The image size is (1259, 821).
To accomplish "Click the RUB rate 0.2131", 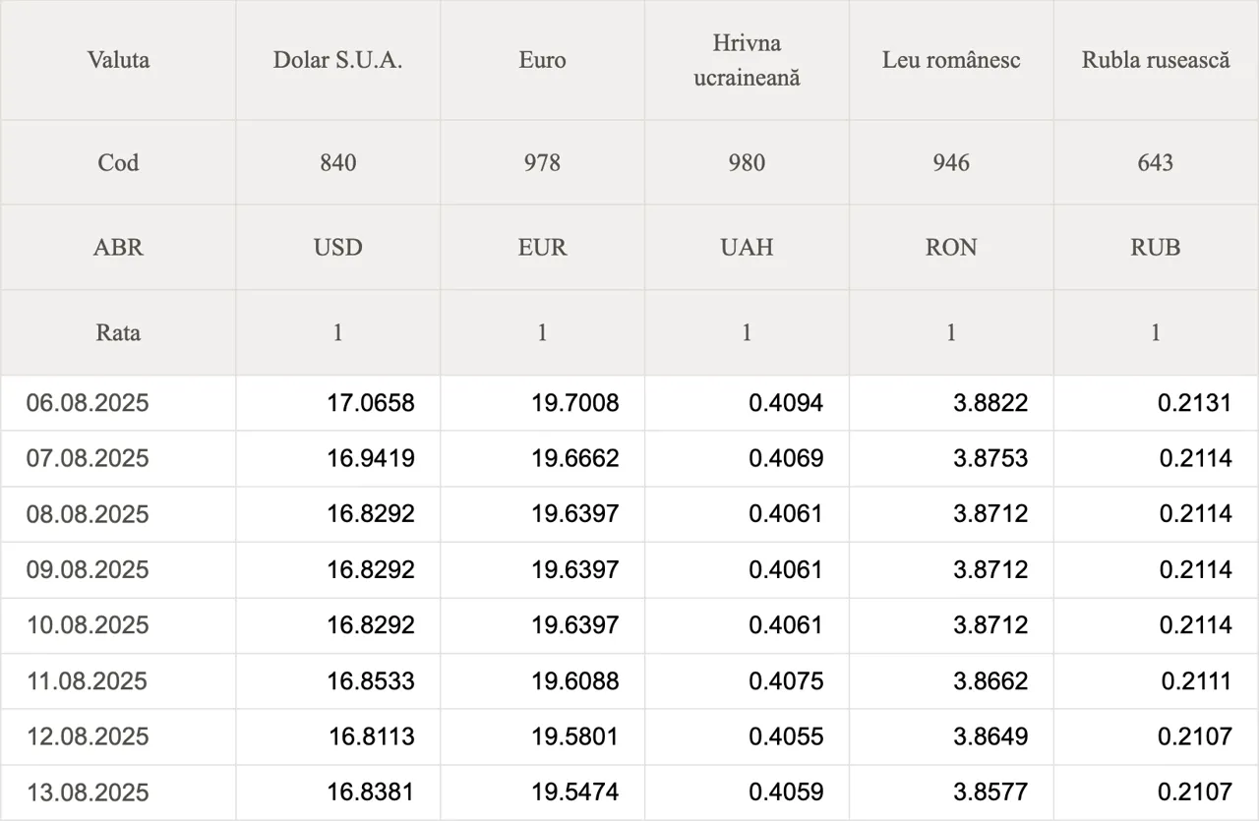I will click(1194, 402).
